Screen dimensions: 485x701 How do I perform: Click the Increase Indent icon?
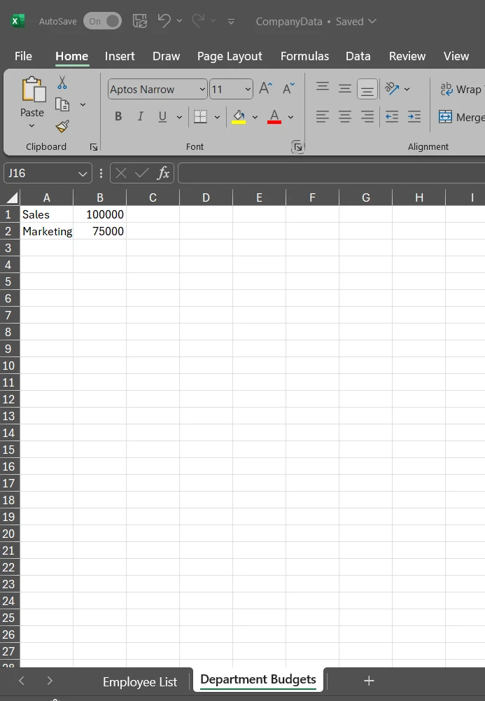point(414,117)
